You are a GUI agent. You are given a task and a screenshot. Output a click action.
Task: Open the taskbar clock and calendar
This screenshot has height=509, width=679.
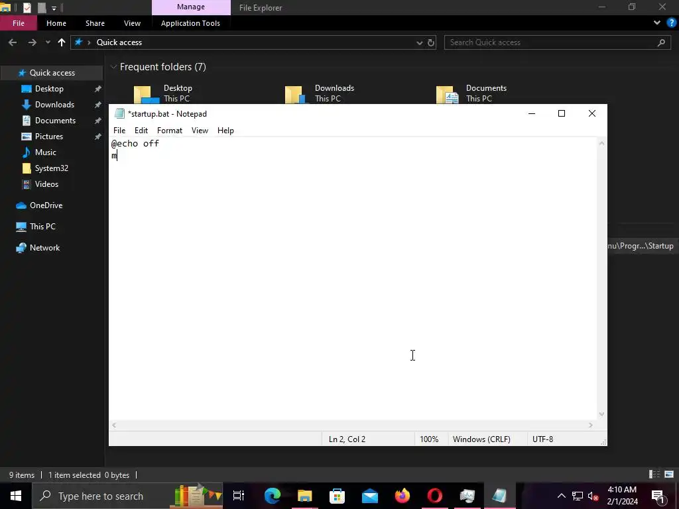tap(622, 496)
